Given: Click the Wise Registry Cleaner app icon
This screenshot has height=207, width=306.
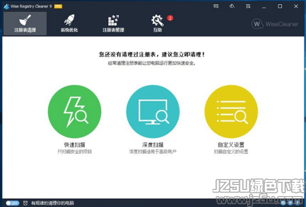Looking at the screenshot, I should click(7, 7).
